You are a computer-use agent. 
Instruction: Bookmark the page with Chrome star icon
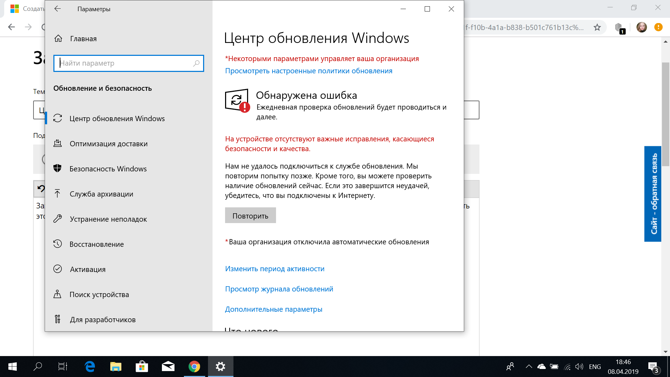597,27
